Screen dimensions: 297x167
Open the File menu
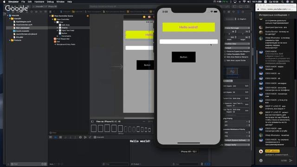tap(23, 2)
